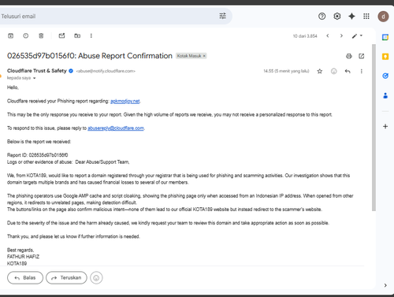Go to the older email arrow
394x297 pixels.
(341, 35)
